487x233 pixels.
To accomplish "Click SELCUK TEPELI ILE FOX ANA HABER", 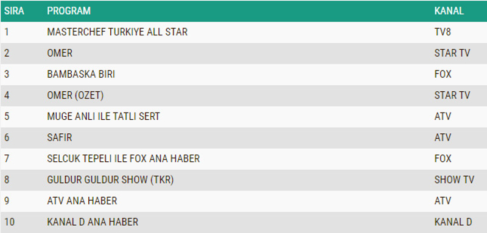I will (124, 159).
